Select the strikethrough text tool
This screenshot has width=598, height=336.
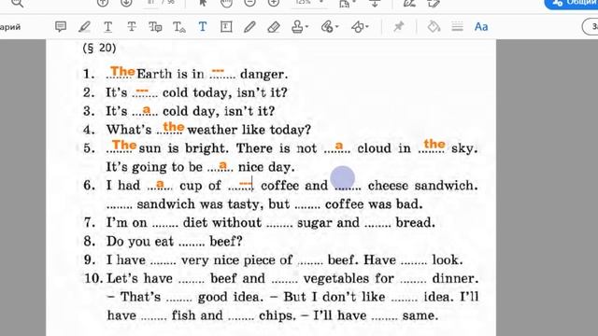132,27
